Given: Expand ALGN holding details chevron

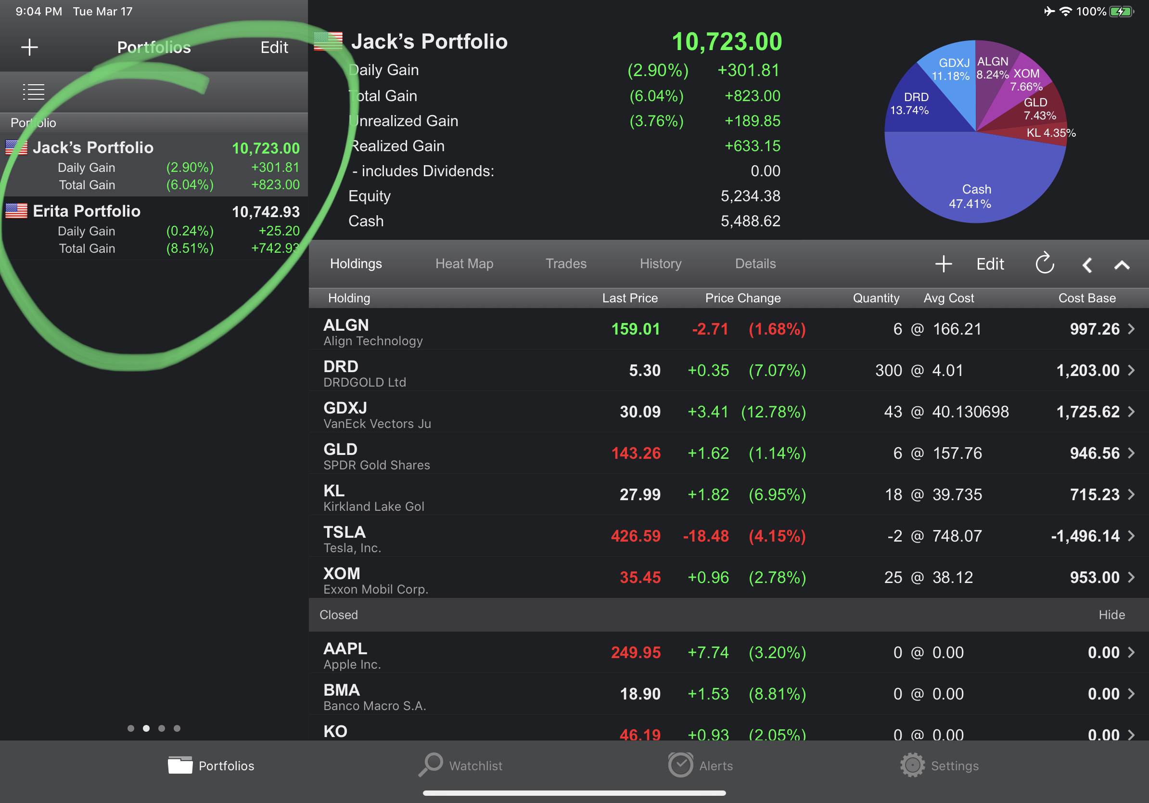Looking at the screenshot, I should (x=1132, y=329).
